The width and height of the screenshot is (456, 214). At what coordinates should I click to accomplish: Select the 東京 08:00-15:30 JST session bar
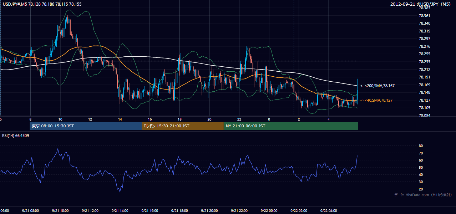(x=86, y=126)
